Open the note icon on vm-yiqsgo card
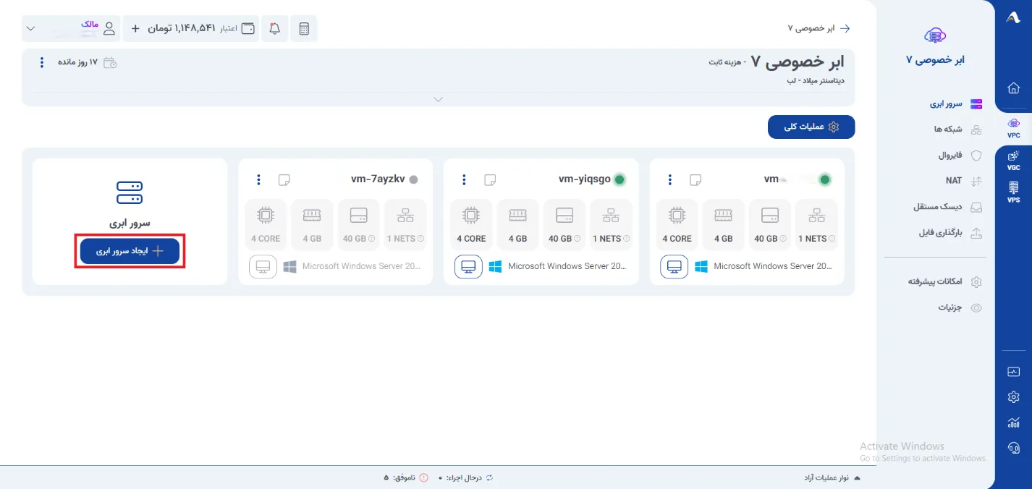This screenshot has height=489, width=1032. click(490, 179)
